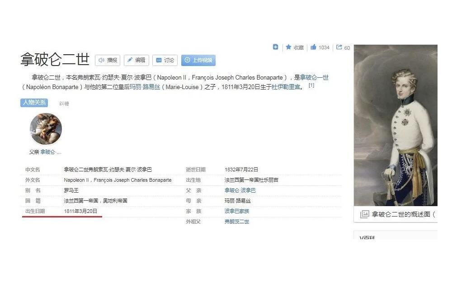Open the 拿破仑·波拿巴 father link in table

[x=240, y=190]
